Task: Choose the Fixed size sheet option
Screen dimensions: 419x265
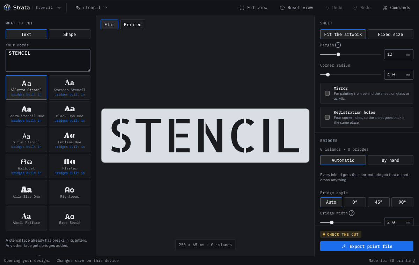Action: point(390,34)
